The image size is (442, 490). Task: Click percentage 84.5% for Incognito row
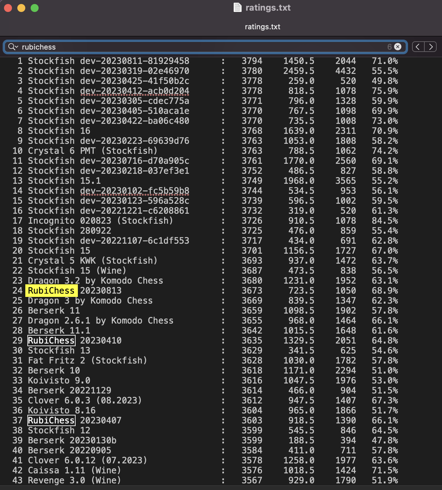click(x=385, y=221)
